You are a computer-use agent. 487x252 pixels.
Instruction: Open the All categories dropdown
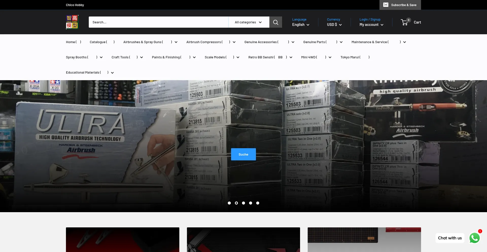click(249, 22)
